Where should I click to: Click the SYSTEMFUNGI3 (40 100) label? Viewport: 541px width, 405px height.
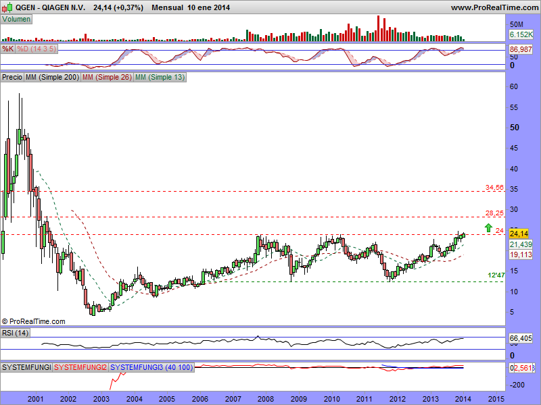pyautogui.click(x=151, y=367)
